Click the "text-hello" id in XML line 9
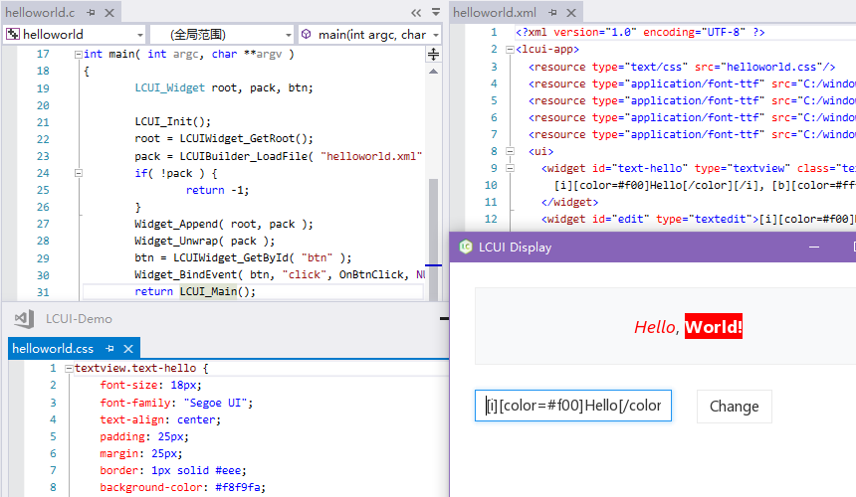 (650, 168)
